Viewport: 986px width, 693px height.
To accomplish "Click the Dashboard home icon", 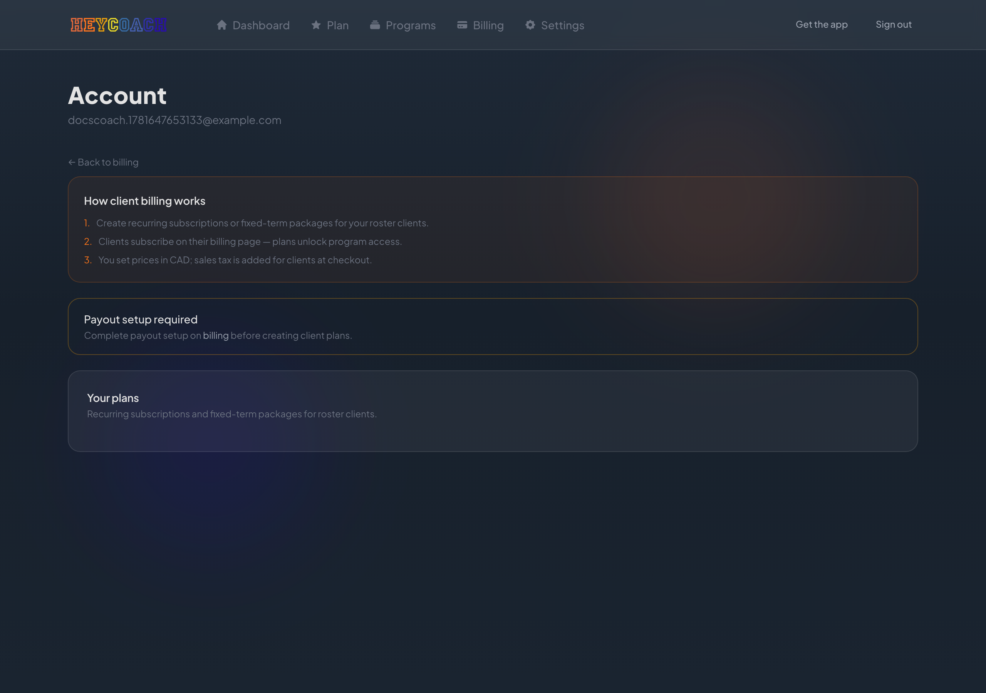I will point(221,25).
